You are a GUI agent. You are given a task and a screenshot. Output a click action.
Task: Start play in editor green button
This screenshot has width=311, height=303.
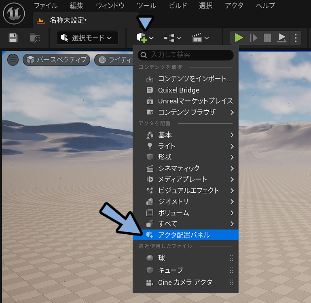239,38
